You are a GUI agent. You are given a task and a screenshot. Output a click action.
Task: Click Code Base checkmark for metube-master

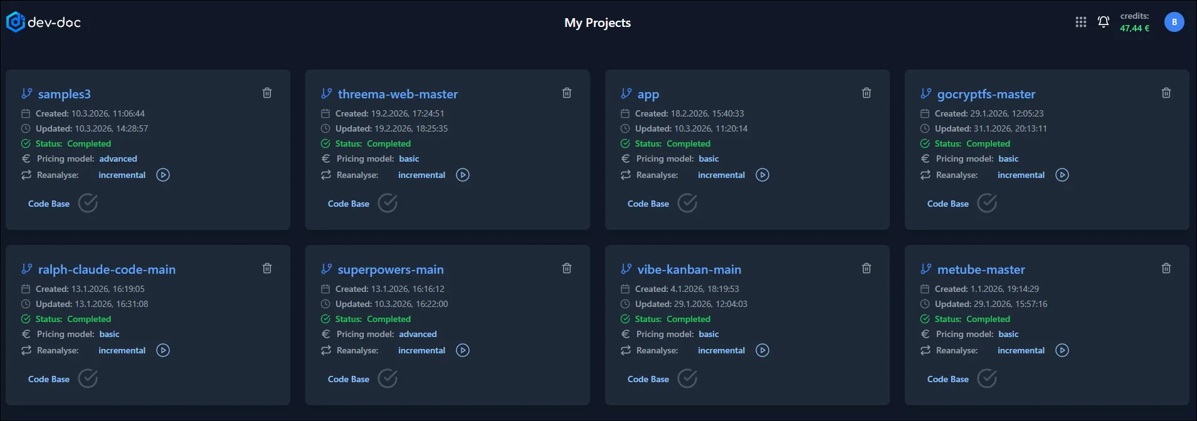987,378
